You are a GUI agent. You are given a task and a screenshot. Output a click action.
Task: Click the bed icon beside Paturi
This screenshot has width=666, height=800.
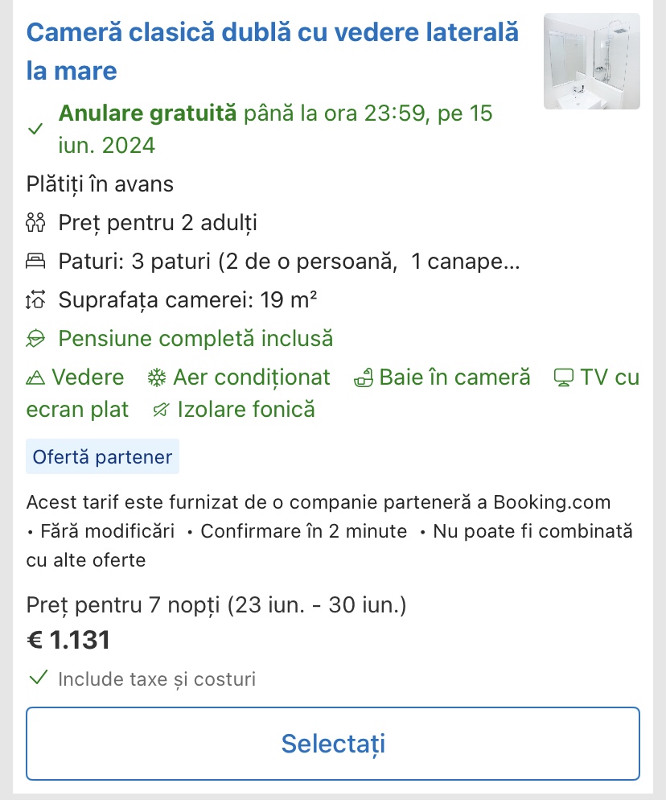tap(36, 262)
